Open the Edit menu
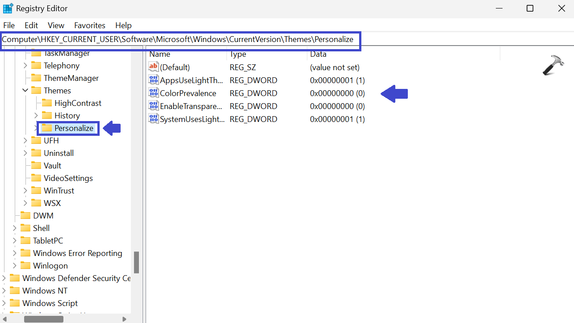 point(31,25)
